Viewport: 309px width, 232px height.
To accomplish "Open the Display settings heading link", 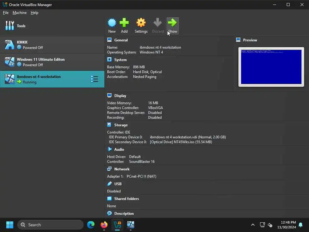I will pyautogui.click(x=120, y=96).
